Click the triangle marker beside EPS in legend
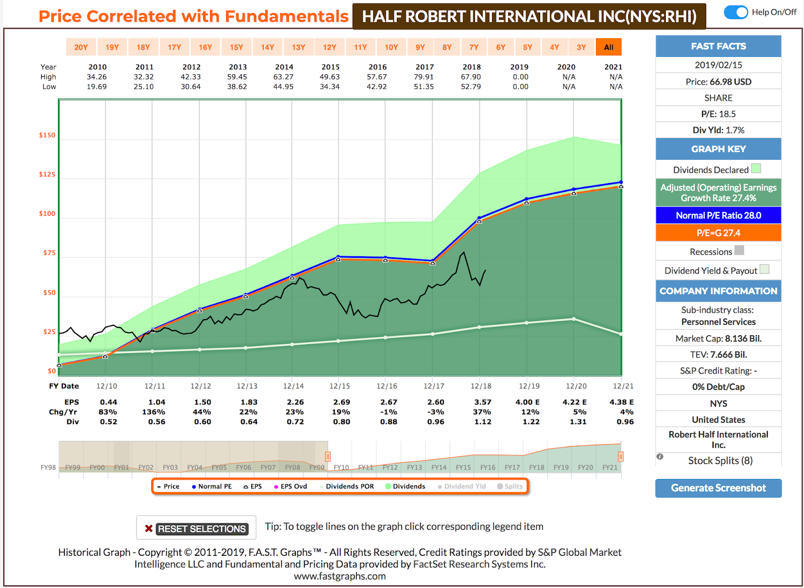804x588 pixels. [245, 486]
